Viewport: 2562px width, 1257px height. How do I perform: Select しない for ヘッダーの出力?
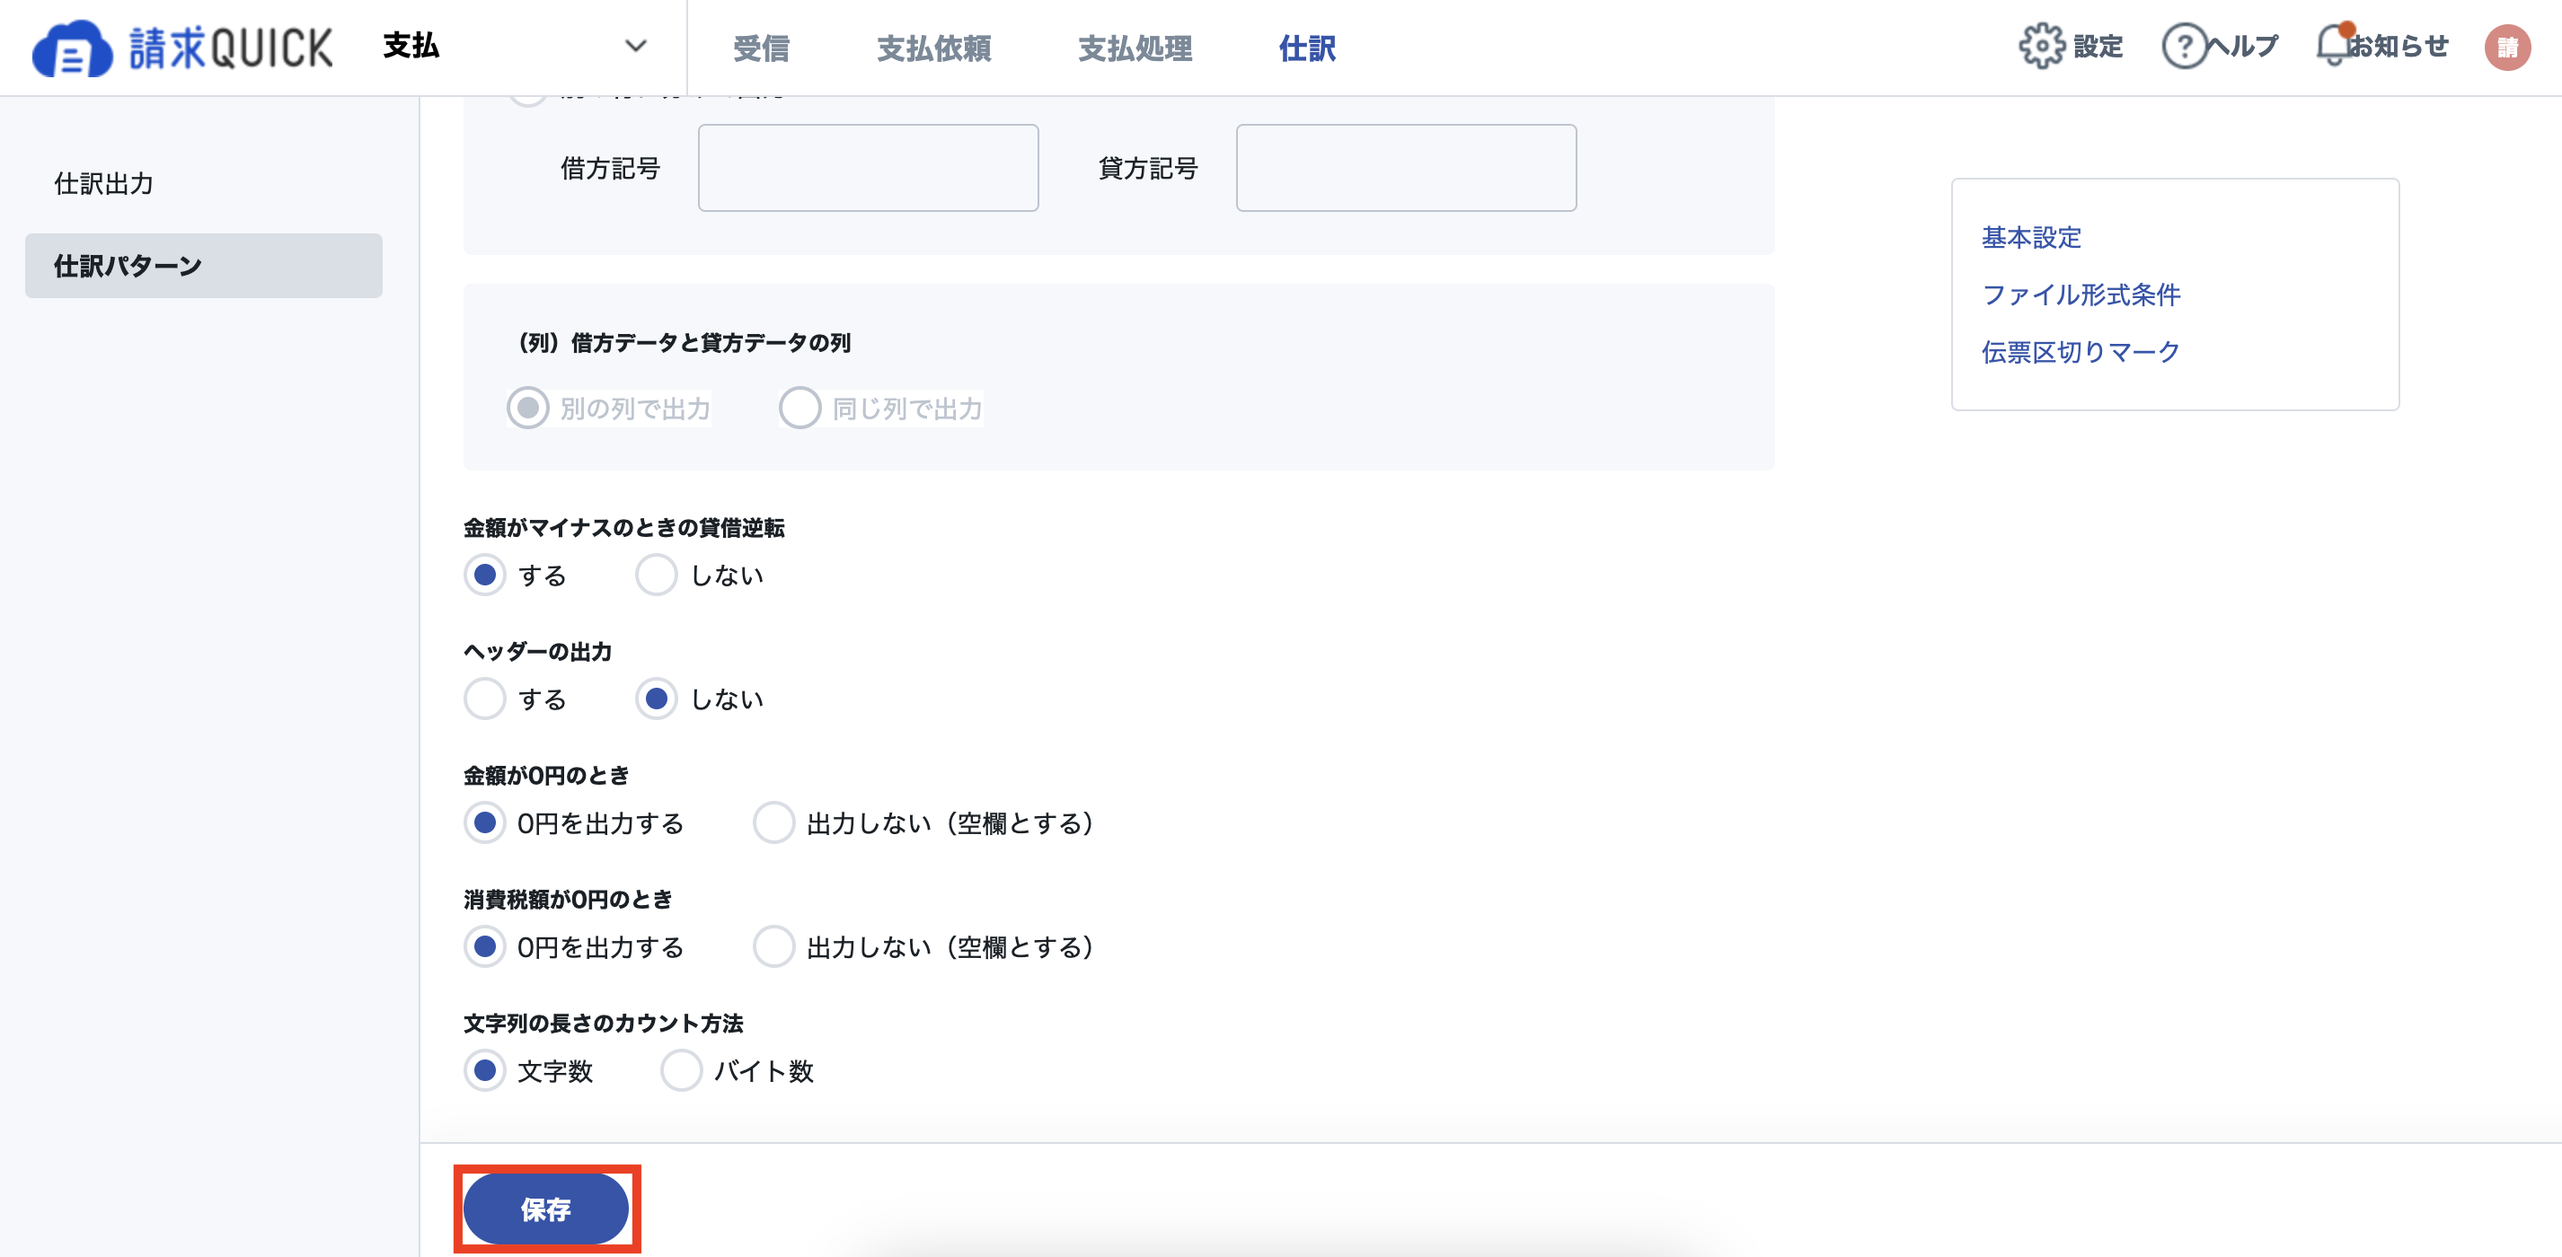click(x=657, y=699)
